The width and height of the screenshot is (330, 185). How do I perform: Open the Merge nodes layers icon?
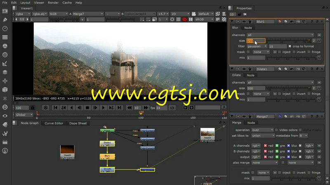pos(5,72)
